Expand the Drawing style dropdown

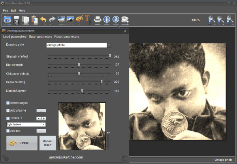tap(109, 45)
